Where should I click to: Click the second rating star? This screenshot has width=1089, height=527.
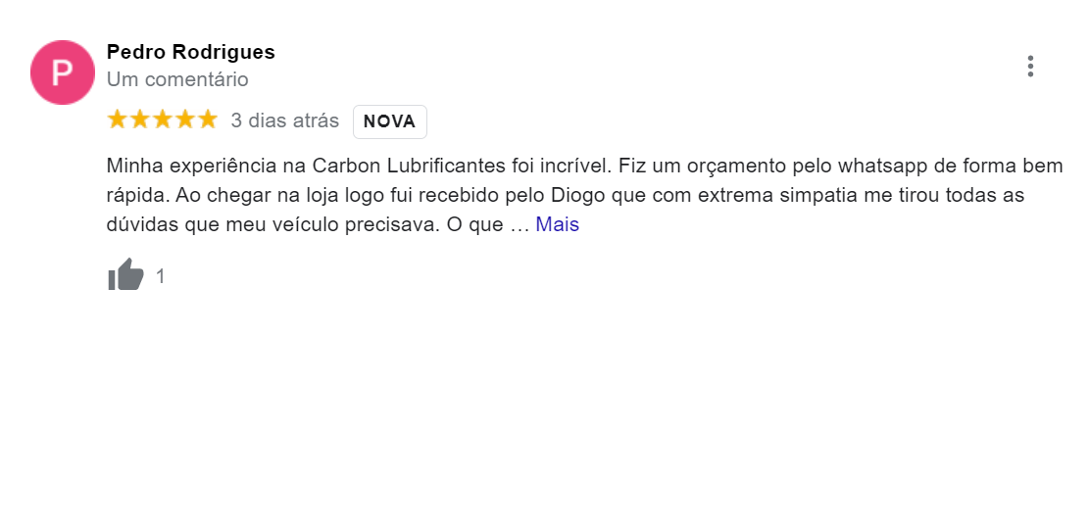tap(139, 120)
